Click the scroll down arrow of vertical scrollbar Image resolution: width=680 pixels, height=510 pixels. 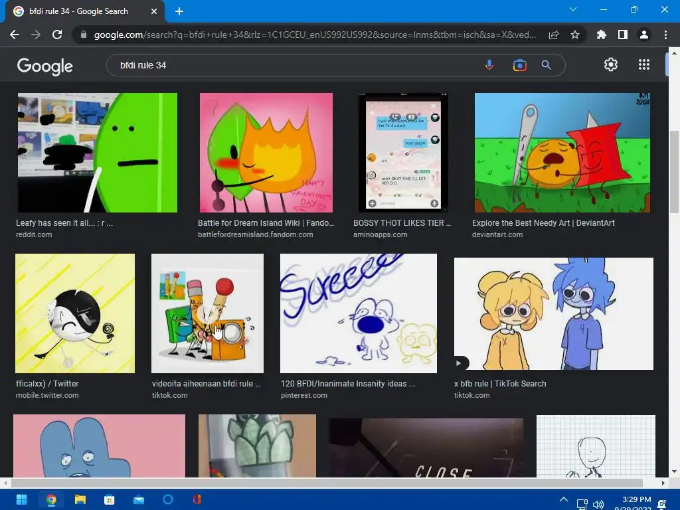tap(674, 472)
